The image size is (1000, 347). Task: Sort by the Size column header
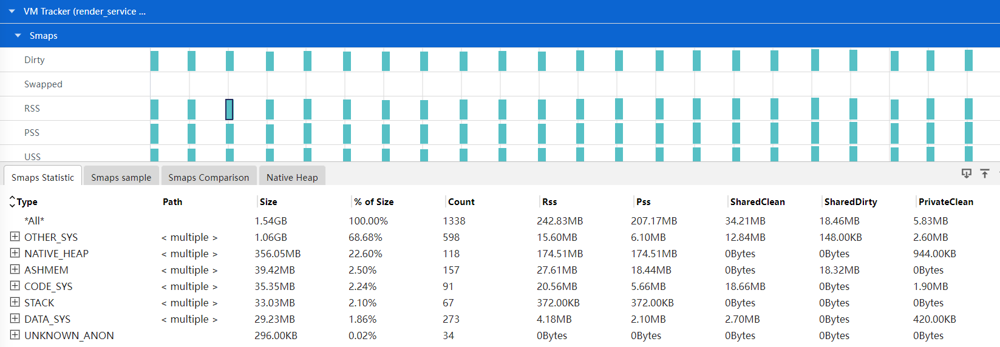[268, 202]
